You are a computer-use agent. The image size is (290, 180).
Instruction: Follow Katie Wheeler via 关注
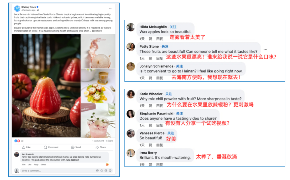click(x=169, y=94)
